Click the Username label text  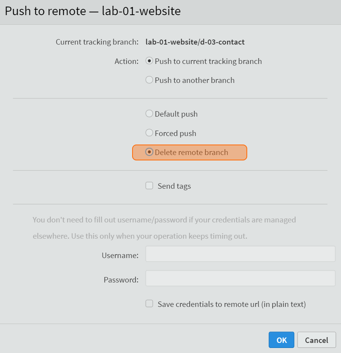pos(120,255)
